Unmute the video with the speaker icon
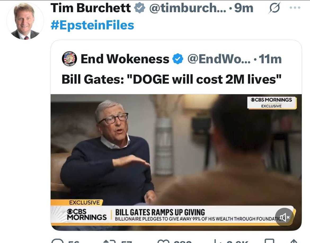This screenshot has height=243, width=310. (x=284, y=217)
